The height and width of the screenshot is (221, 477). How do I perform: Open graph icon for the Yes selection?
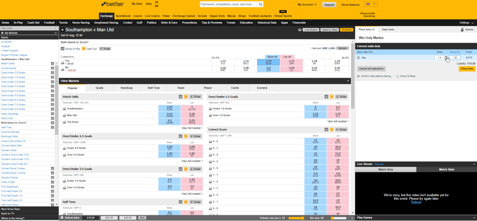click(x=62, y=62)
